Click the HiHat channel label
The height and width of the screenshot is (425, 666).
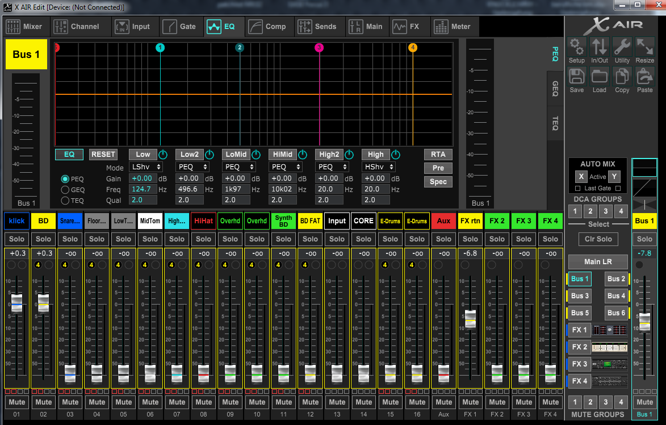pos(203,221)
